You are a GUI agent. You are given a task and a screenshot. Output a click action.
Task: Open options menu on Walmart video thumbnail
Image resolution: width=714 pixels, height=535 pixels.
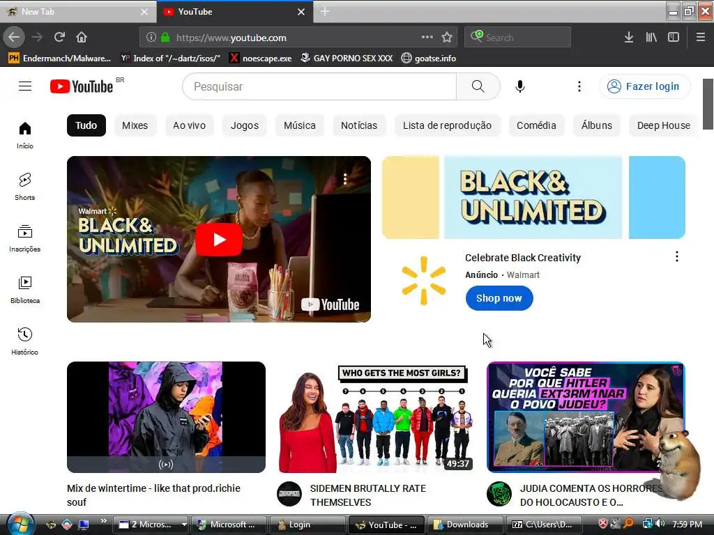click(x=345, y=179)
